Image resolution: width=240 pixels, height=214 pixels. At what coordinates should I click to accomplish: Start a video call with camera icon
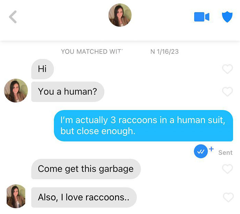[x=202, y=17]
